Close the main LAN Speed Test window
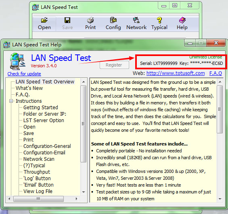Image resolution: width=228 pixels, height=214 pixels. click(x=190, y=6)
